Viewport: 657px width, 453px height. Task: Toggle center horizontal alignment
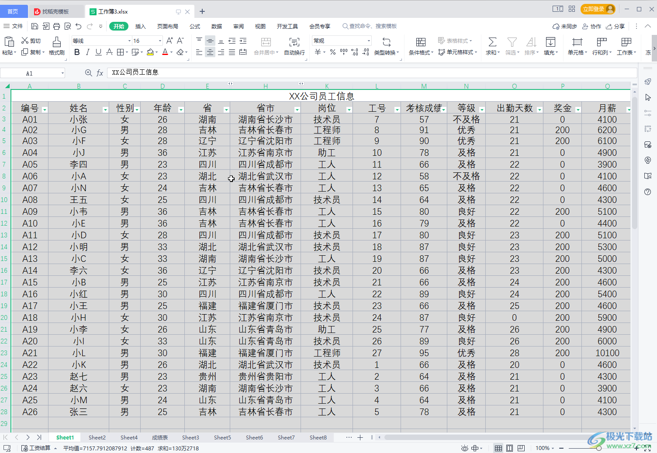tap(210, 52)
